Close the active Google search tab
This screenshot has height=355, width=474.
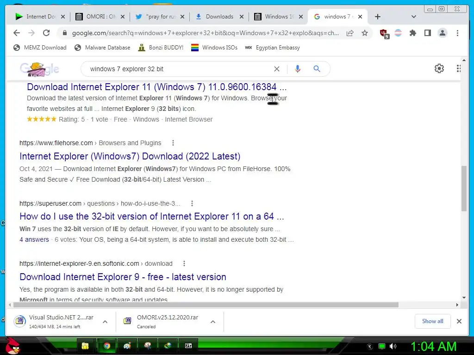(360, 17)
